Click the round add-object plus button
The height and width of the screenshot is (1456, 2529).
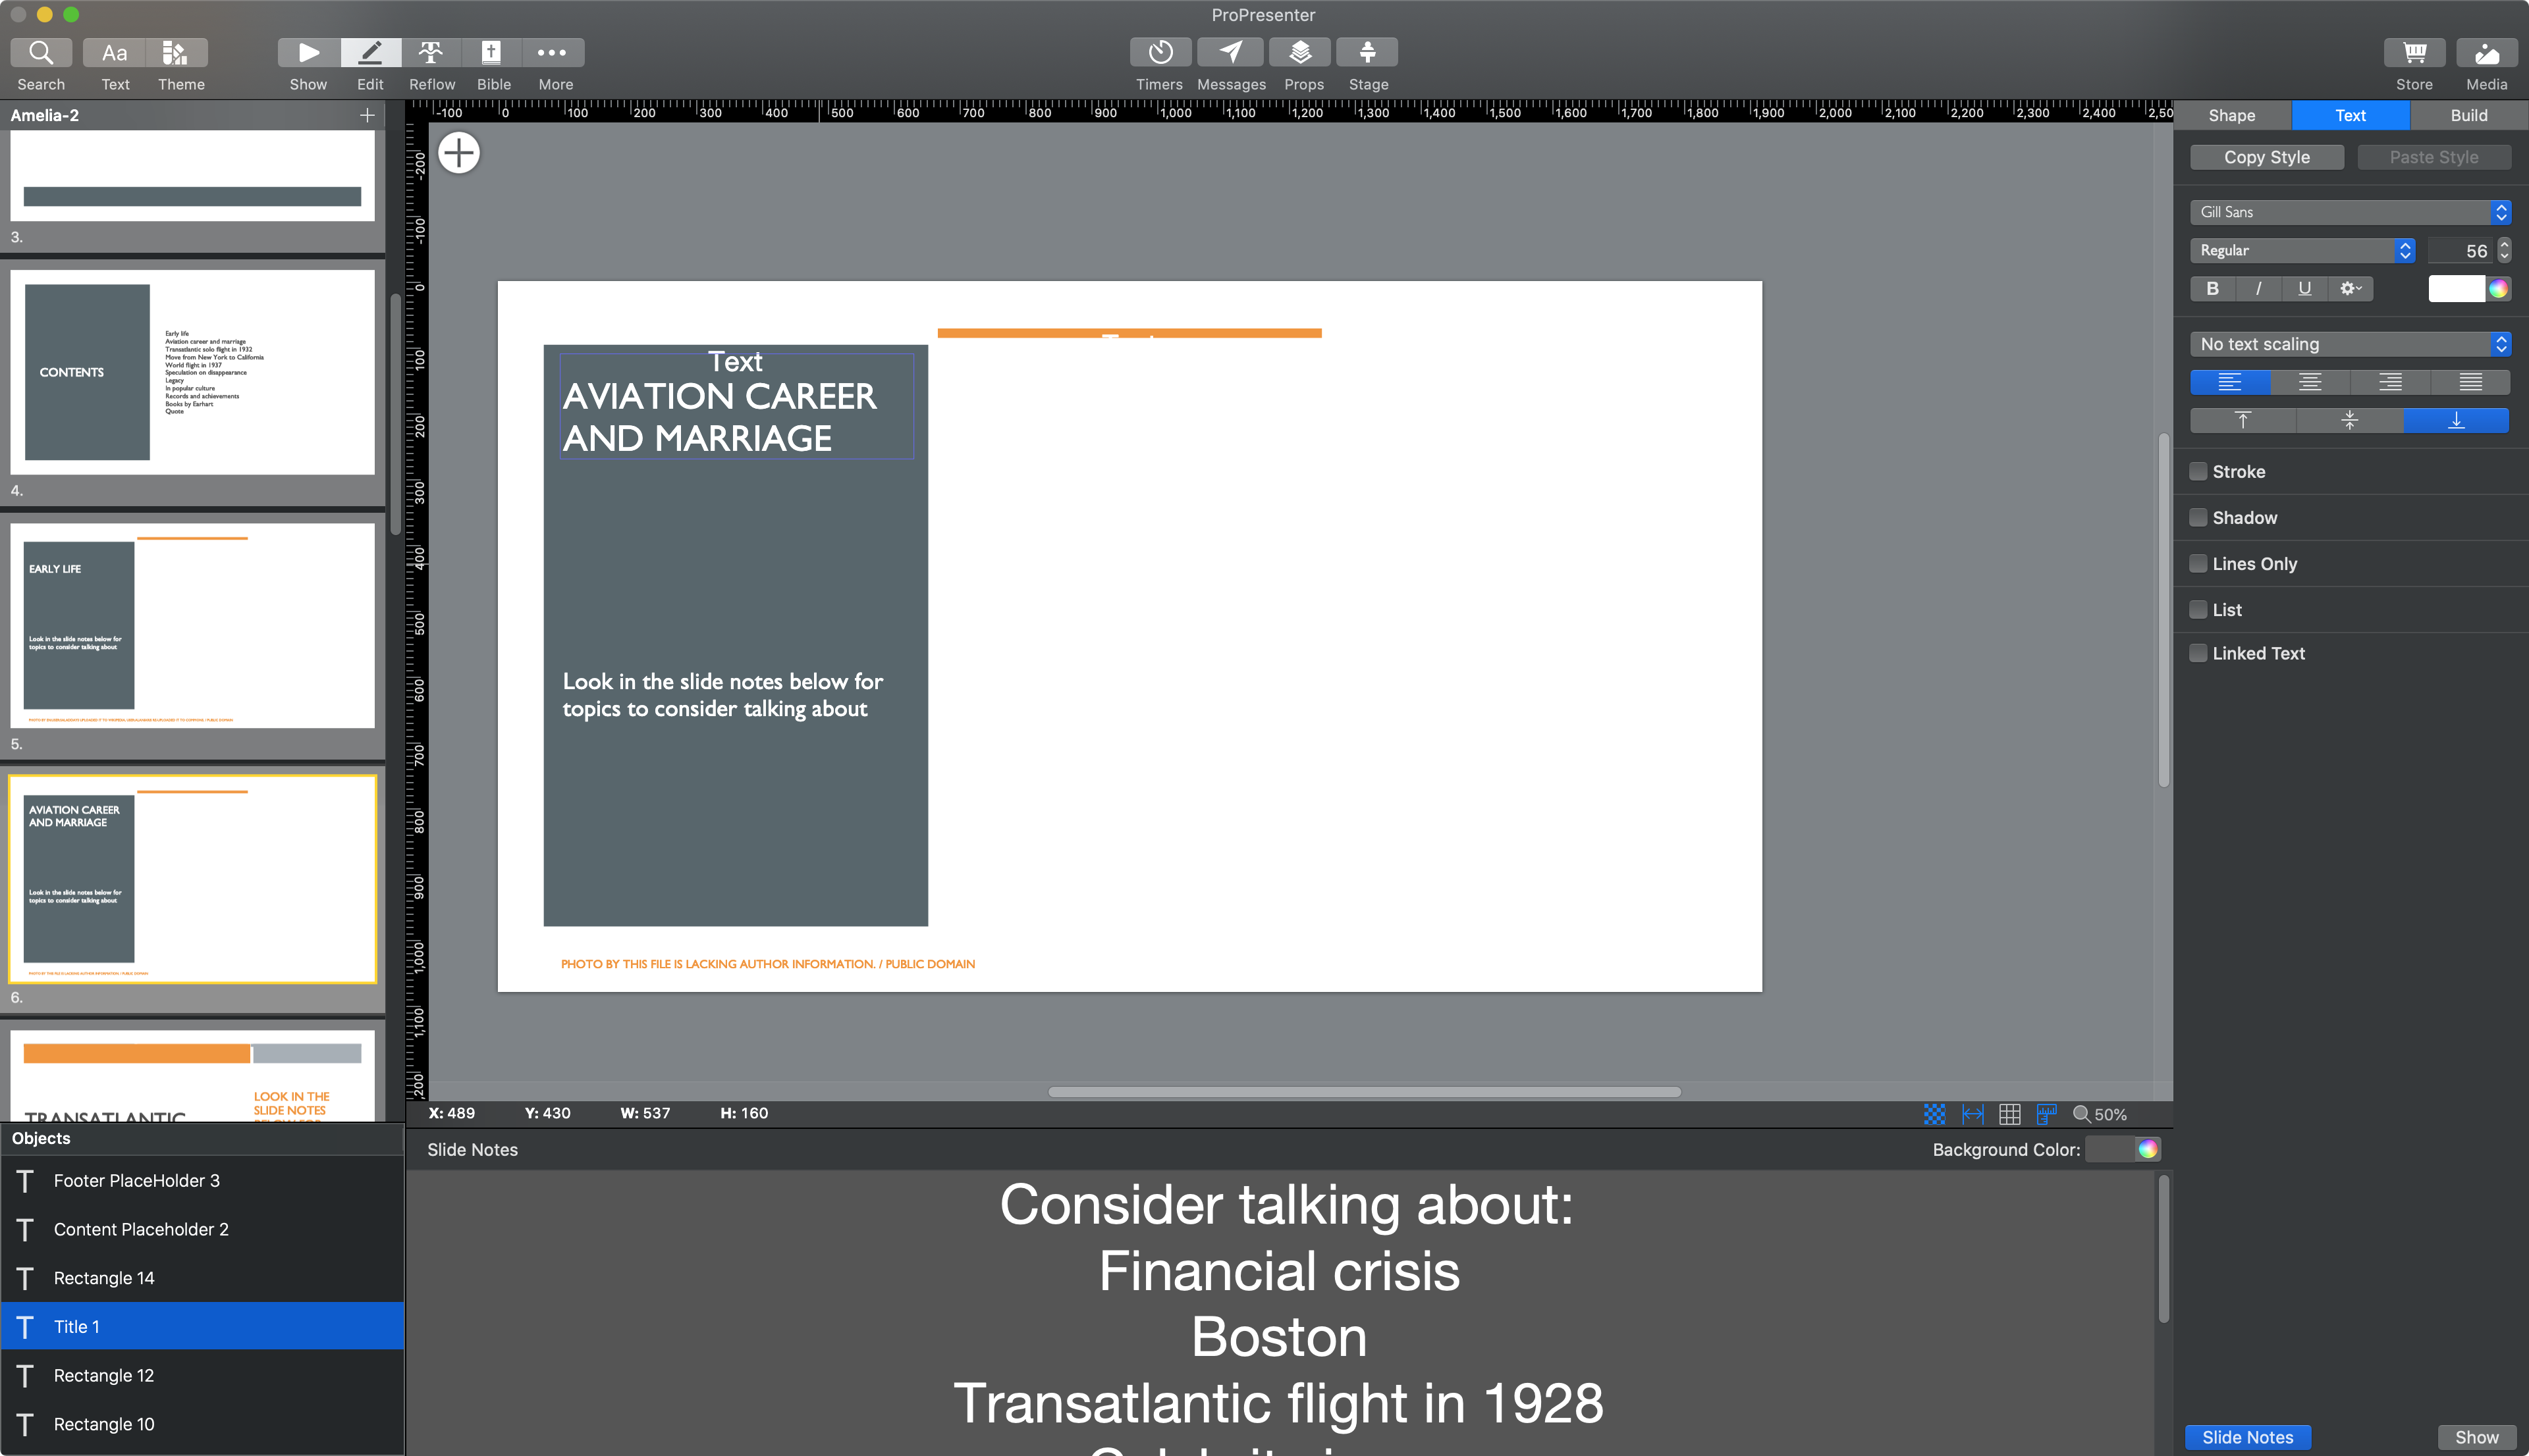tap(459, 153)
